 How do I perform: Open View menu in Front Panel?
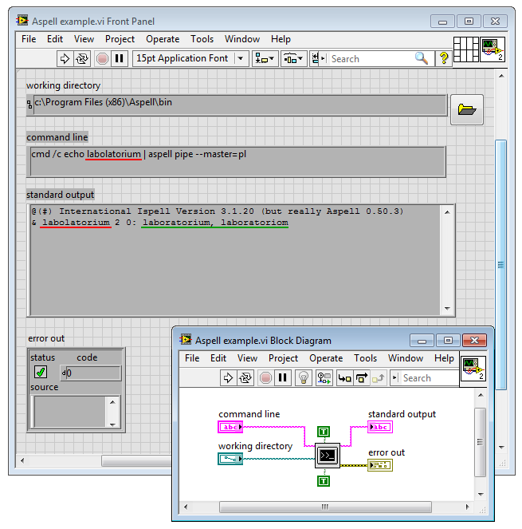(x=84, y=39)
